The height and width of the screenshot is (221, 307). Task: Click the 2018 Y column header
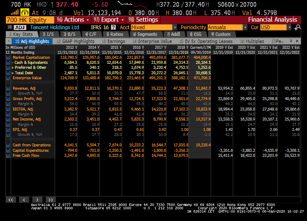tap(182, 48)
